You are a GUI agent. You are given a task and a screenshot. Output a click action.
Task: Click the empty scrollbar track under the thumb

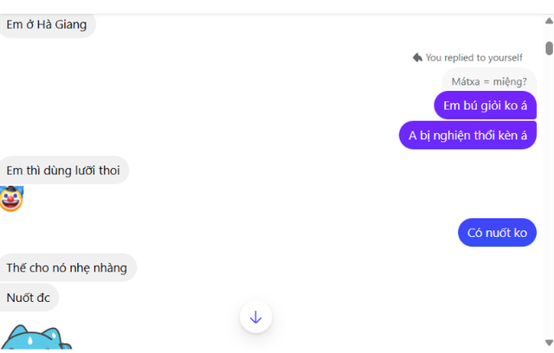point(549,194)
